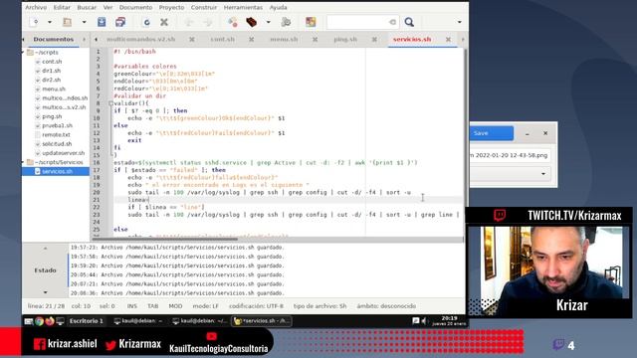
Task: Select the servicios.sh editor tab
Action: [412, 39]
